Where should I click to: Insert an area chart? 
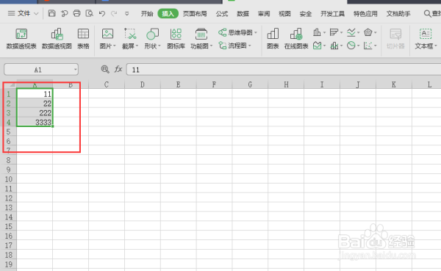[317, 46]
